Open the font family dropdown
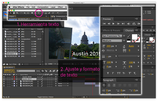Screen dimensions: 158x101 coord(124,36)
